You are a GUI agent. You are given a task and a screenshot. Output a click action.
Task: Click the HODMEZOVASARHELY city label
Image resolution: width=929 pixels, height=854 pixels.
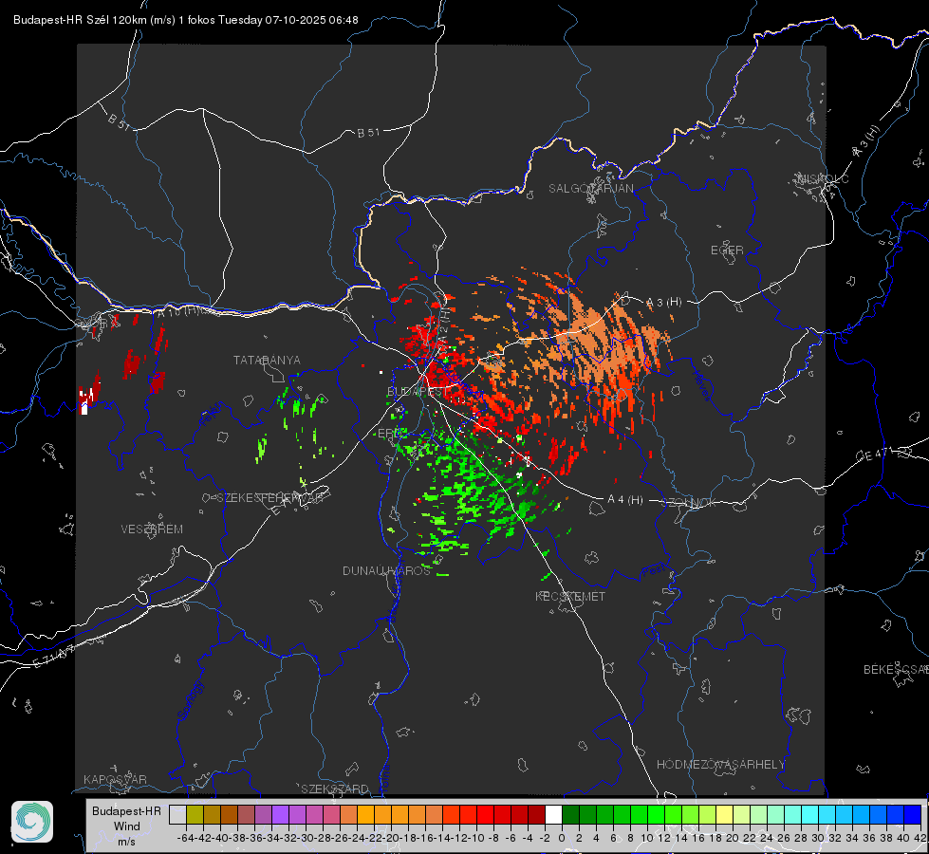[721, 765]
